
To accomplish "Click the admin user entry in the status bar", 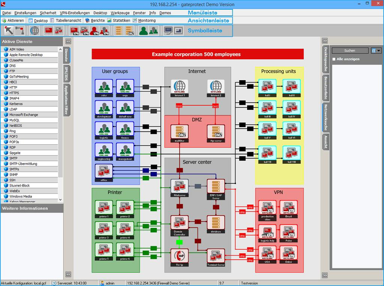I will pyautogui.click(x=108, y=283).
